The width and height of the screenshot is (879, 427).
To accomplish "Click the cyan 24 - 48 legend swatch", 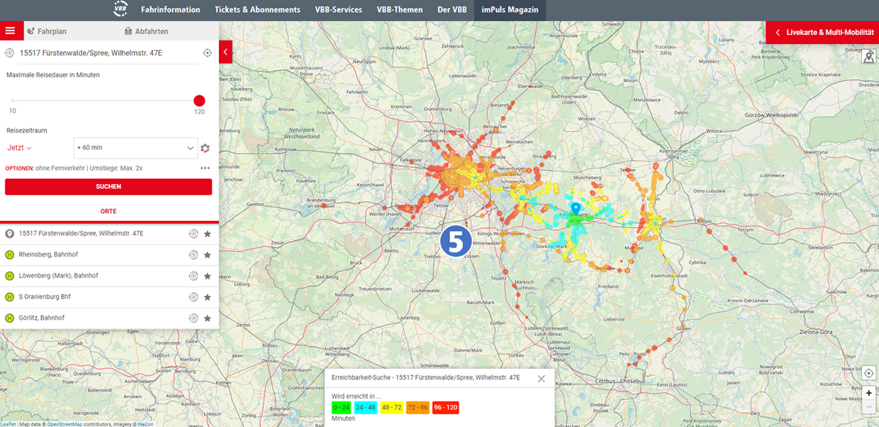I will tap(365, 407).
